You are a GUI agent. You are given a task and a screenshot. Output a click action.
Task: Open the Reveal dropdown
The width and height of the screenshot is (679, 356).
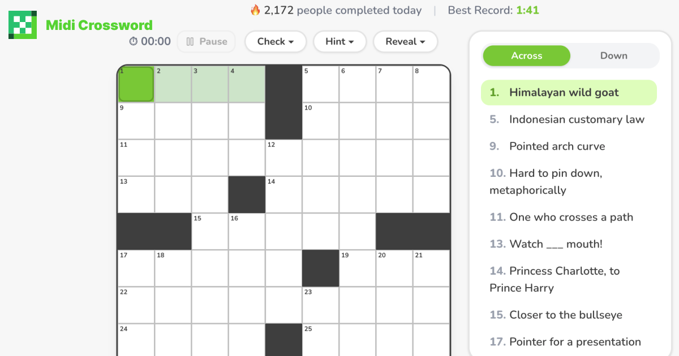click(405, 41)
